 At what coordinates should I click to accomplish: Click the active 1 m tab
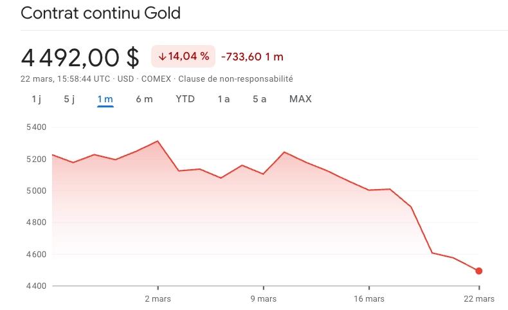coord(105,99)
